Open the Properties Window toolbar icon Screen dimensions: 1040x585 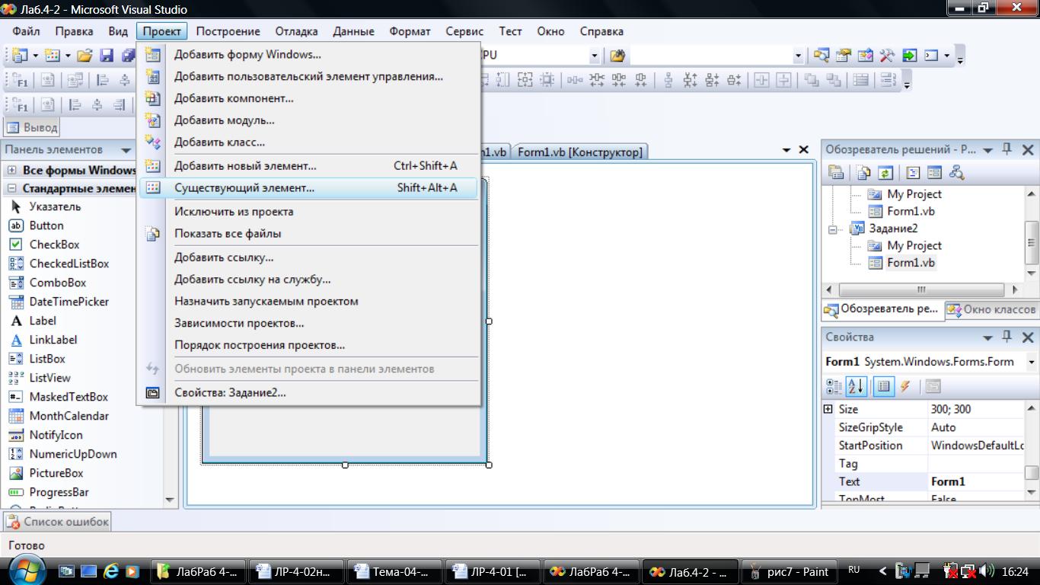point(843,56)
